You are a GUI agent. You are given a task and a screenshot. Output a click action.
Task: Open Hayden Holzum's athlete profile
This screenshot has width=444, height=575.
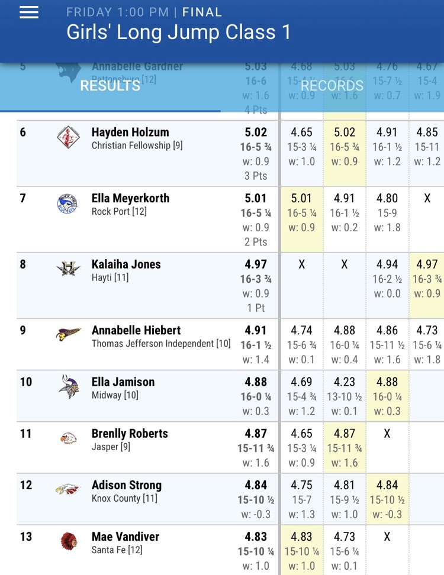pyautogui.click(x=130, y=132)
